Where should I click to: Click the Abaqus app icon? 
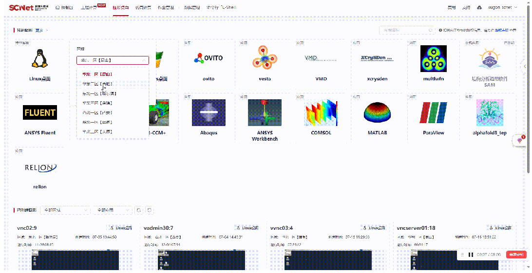pyautogui.click(x=209, y=112)
